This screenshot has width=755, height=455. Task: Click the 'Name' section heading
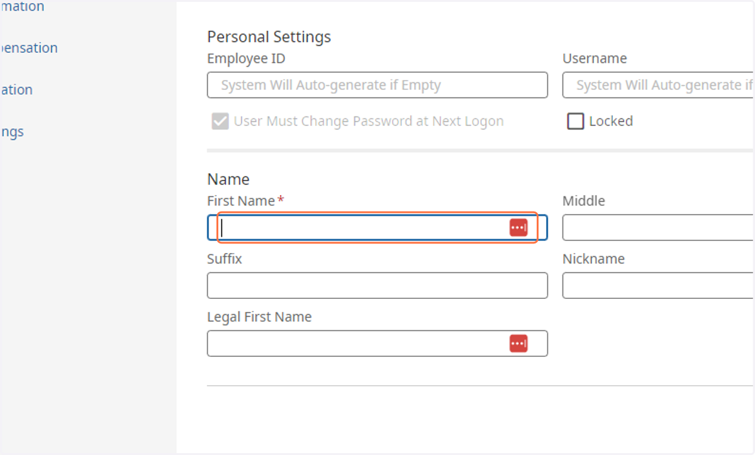[228, 179]
